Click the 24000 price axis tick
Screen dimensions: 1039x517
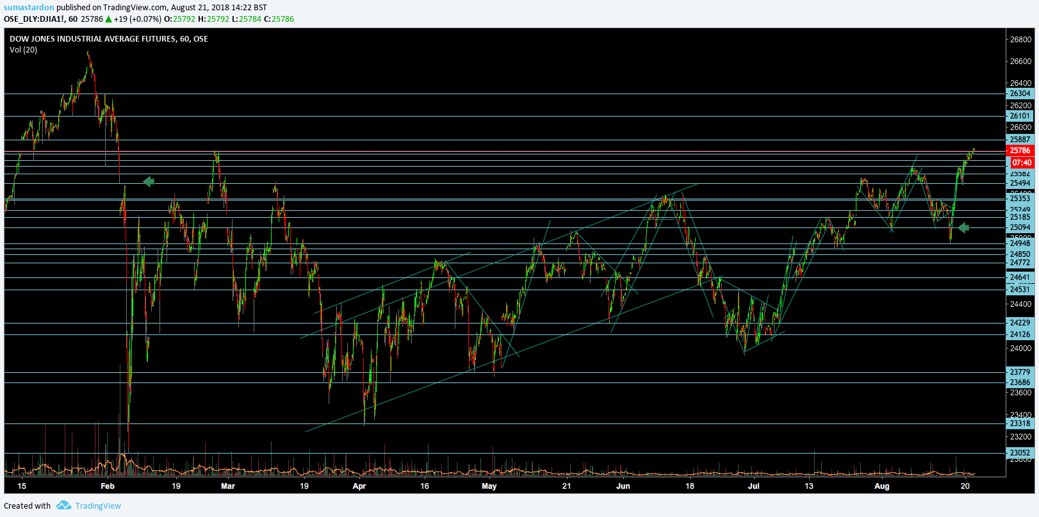[x=1020, y=349]
